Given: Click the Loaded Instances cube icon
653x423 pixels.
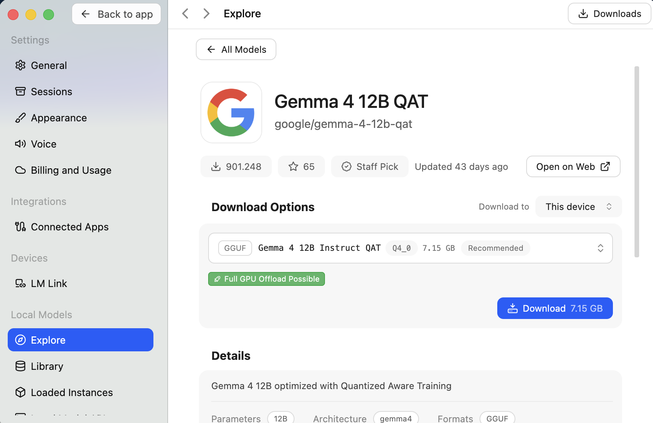Looking at the screenshot, I should (20, 392).
